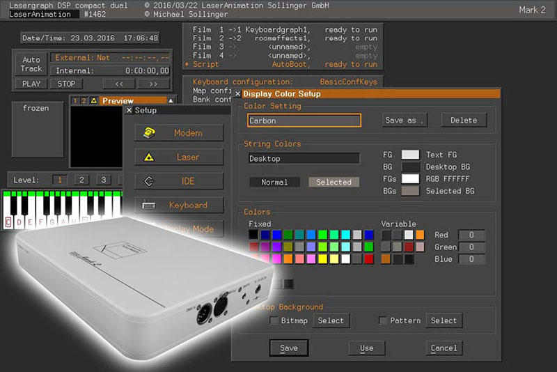Pick the white Text FG color swatch

pyautogui.click(x=411, y=155)
